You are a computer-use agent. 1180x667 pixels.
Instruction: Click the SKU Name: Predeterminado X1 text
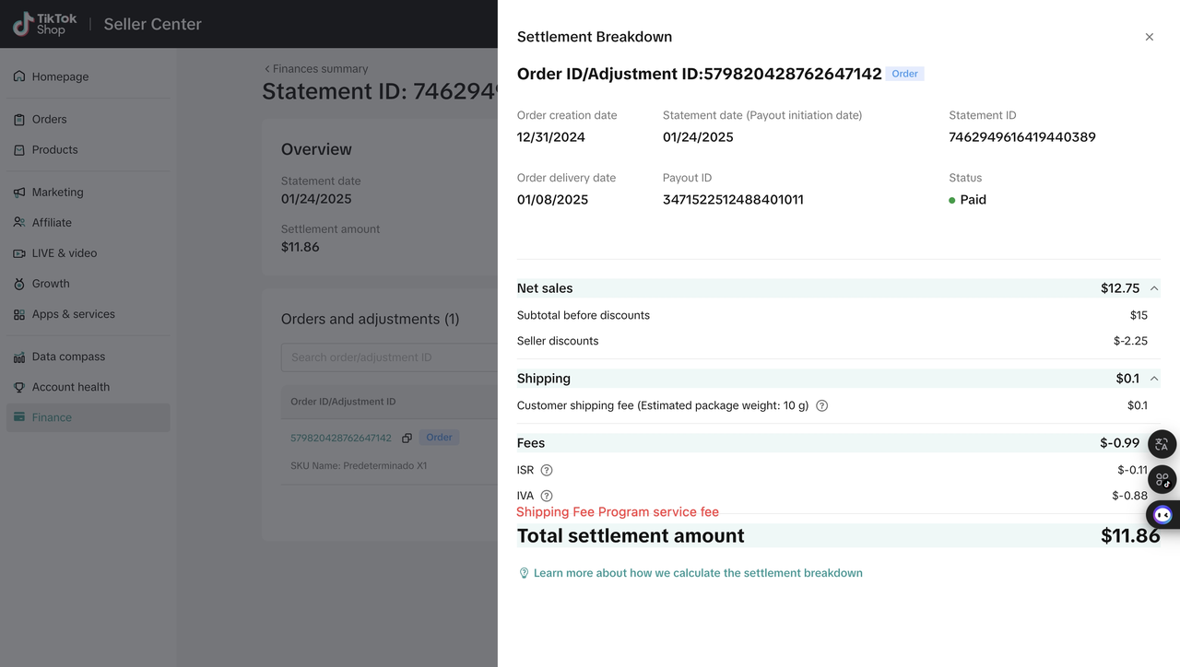click(359, 466)
